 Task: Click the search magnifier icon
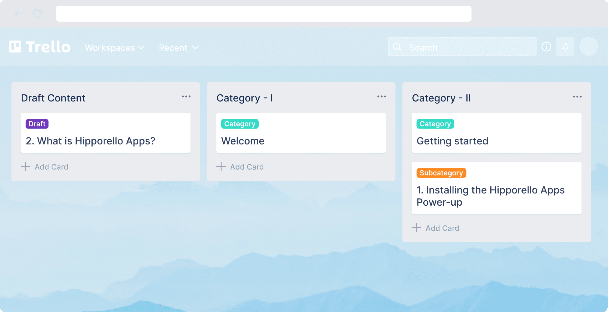point(397,47)
